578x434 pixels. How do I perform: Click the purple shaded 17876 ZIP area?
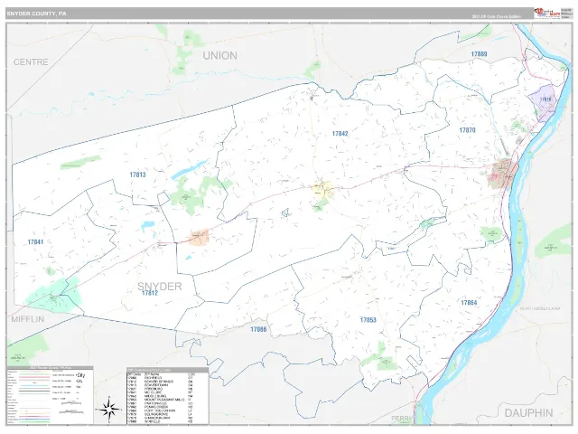(542, 103)
